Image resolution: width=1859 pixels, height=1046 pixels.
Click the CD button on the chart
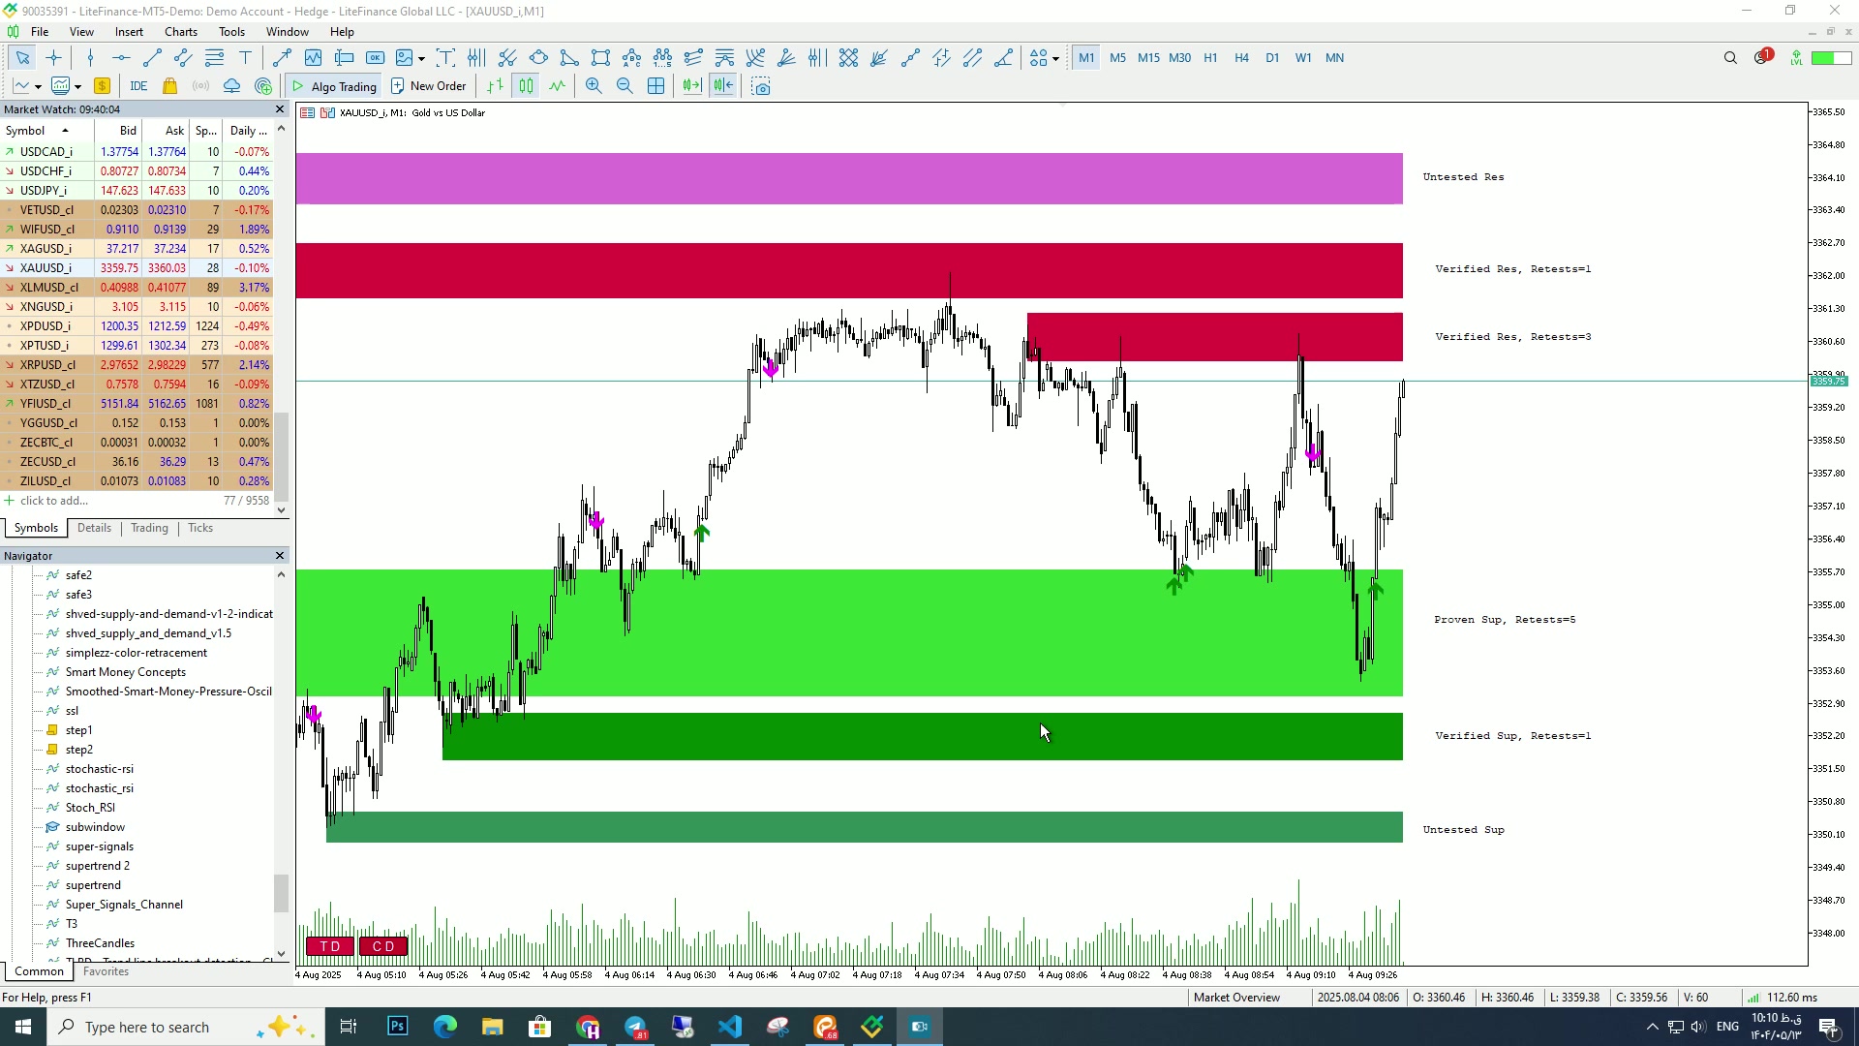tap(383, 946)
